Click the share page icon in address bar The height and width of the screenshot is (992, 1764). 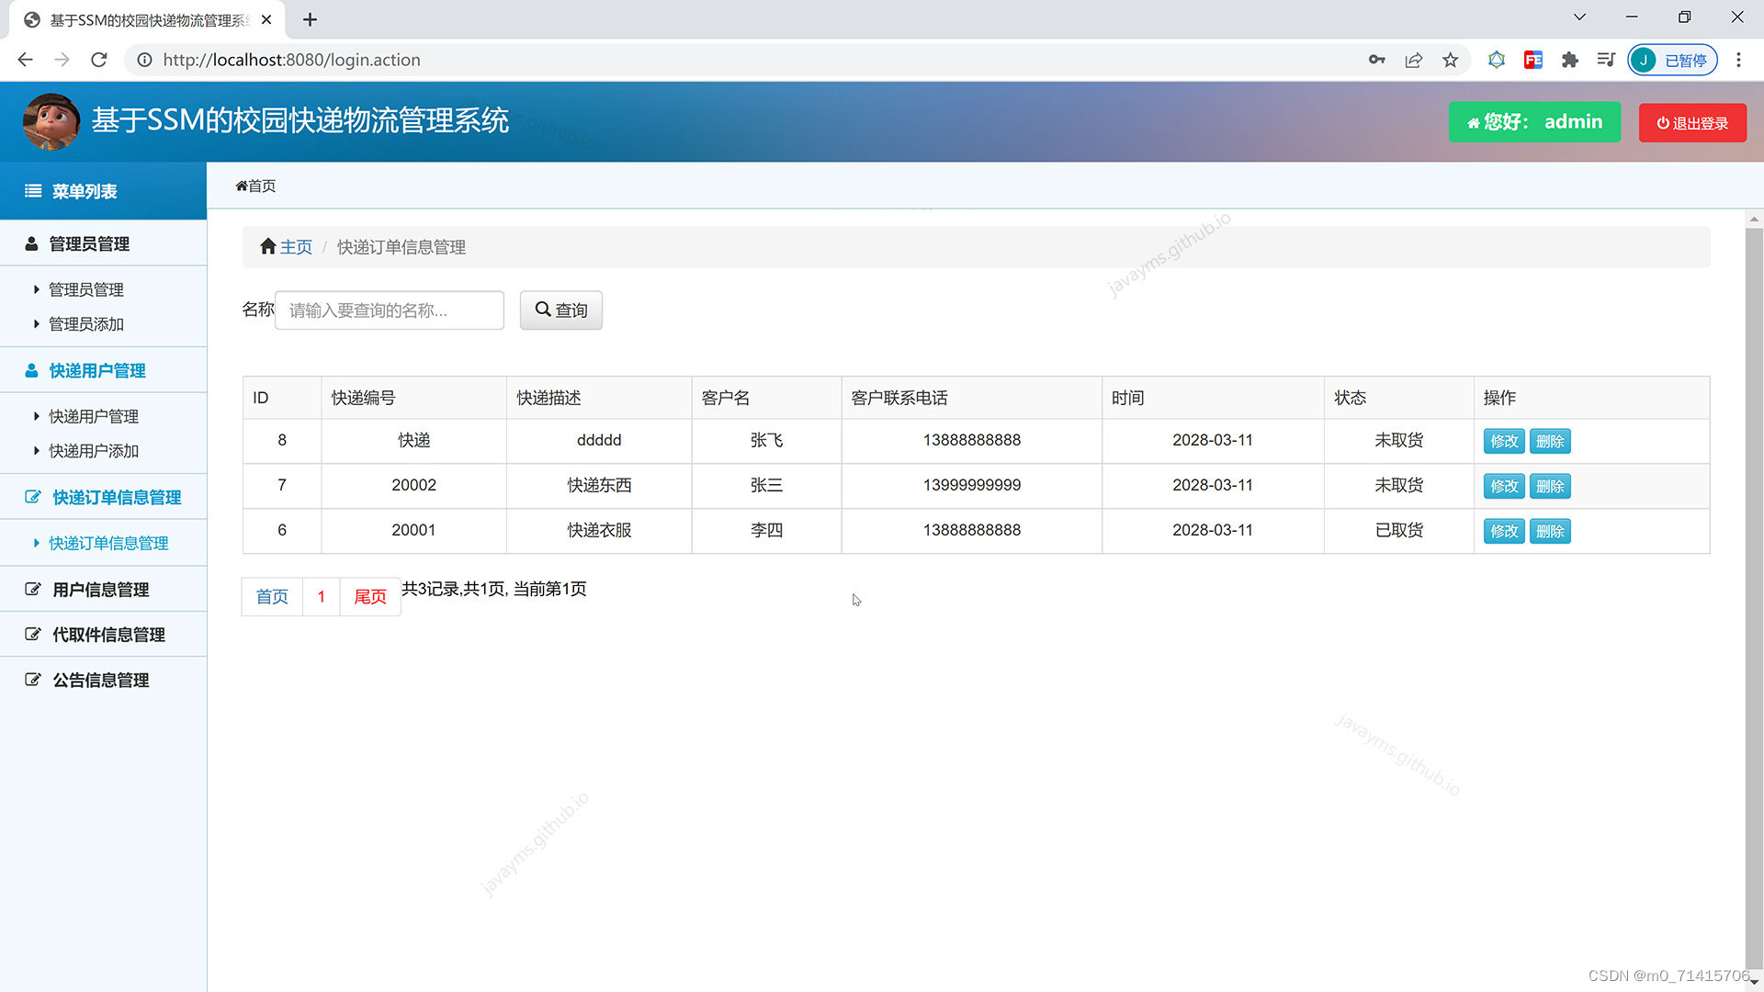(x=1413, y=60)
